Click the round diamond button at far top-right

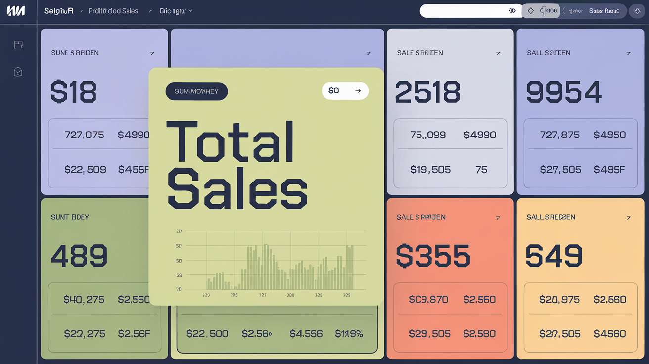click(637, 11)
